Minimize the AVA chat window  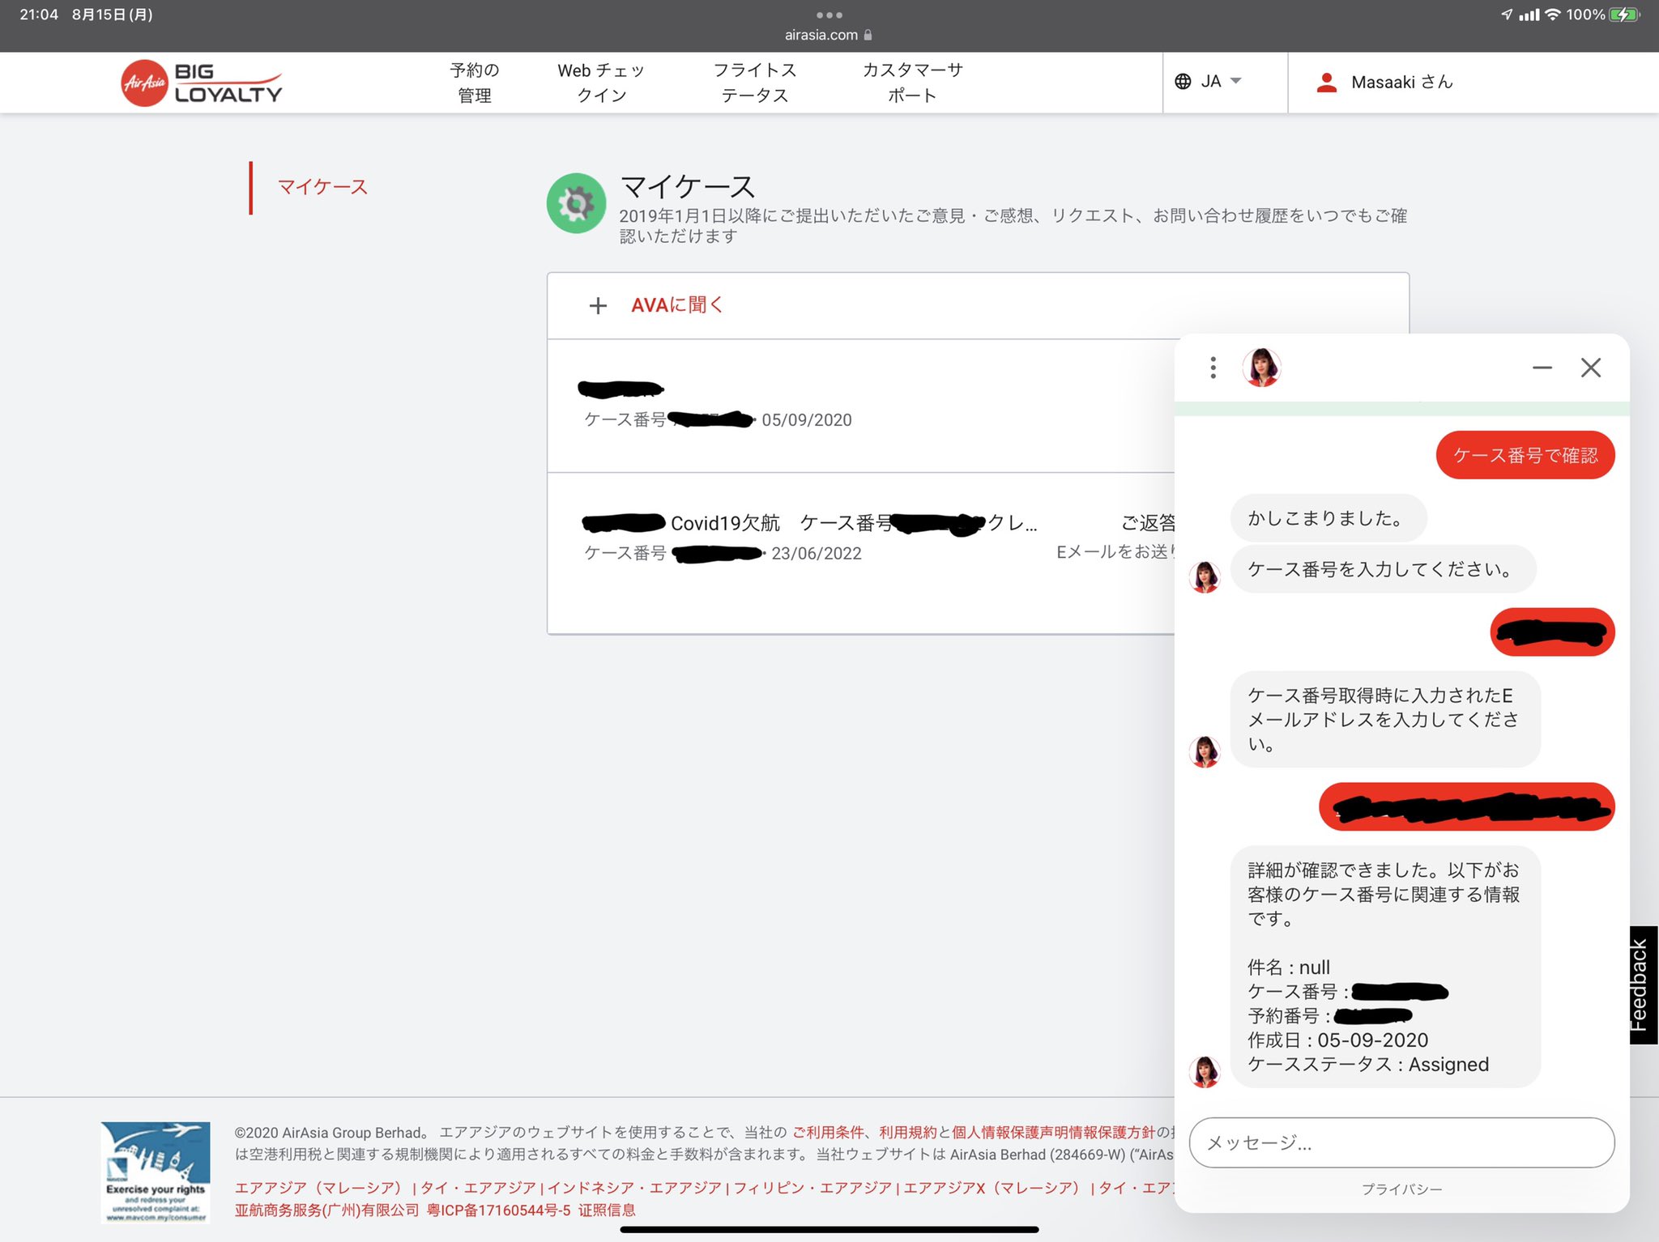pyautogui.click(x=1542, y=368)
